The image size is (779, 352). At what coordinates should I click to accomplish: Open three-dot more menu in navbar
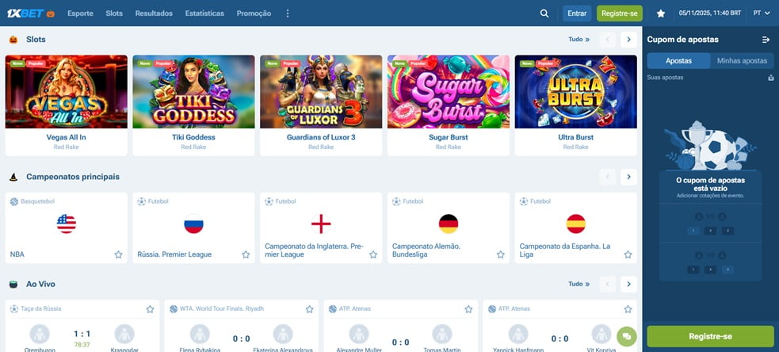[x=288, y=13]
